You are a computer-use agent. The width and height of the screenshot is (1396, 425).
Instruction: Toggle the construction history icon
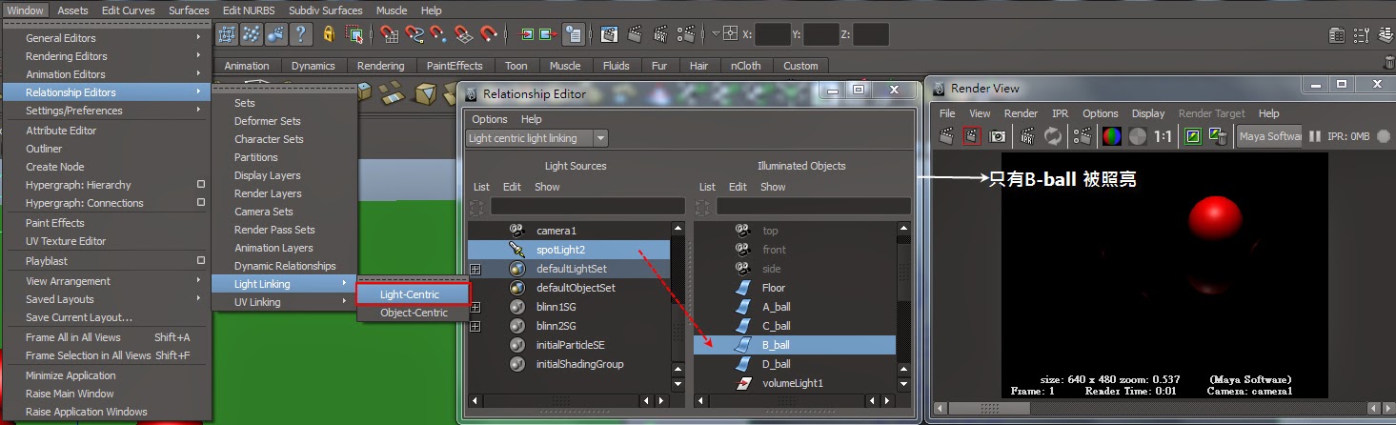pyautogui.click(x=573, y=35)
